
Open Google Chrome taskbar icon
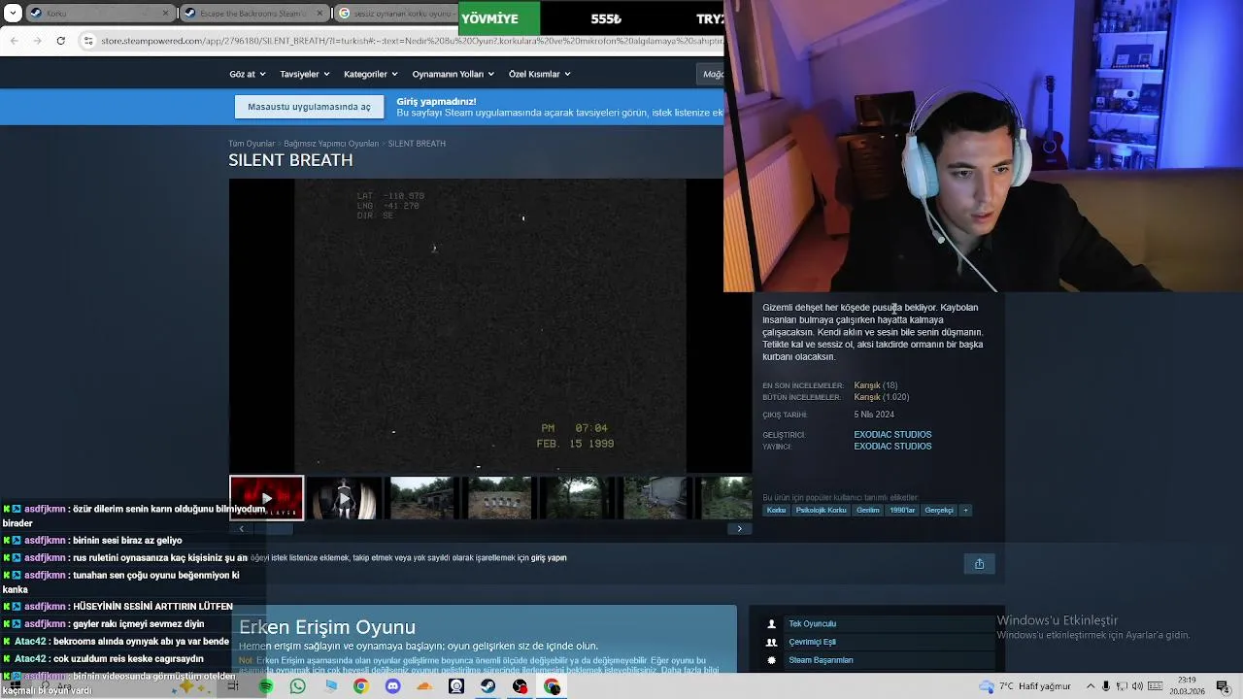point(360,686)
